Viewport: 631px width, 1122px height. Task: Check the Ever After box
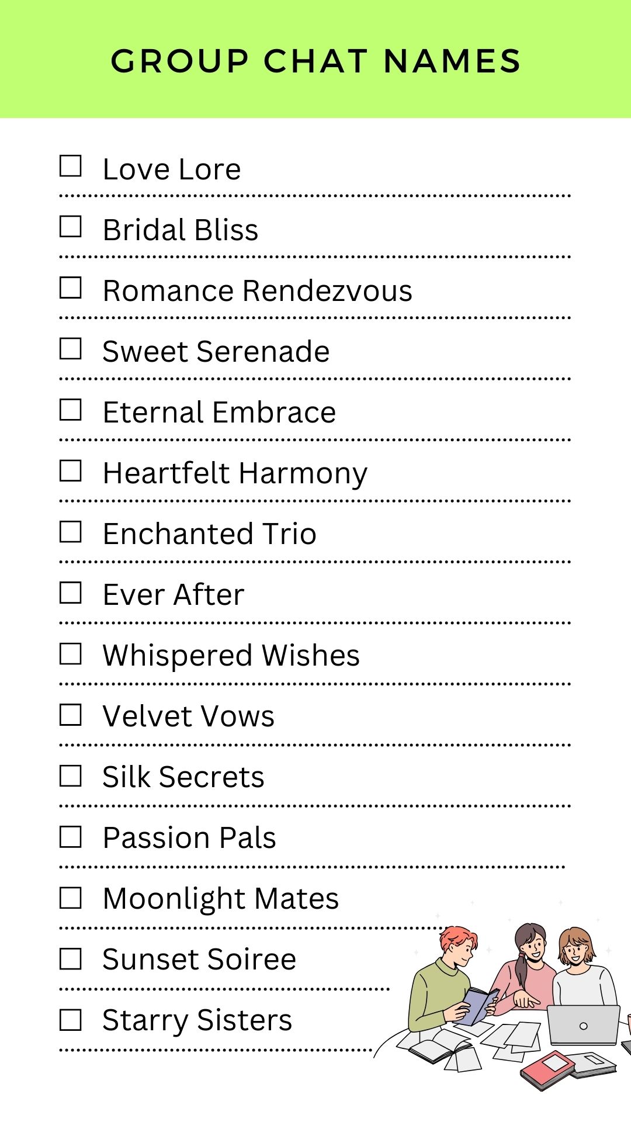(x=71, y=593)
